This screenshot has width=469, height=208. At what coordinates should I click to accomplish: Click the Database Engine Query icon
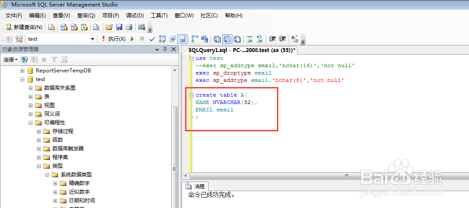coord(52,27)
